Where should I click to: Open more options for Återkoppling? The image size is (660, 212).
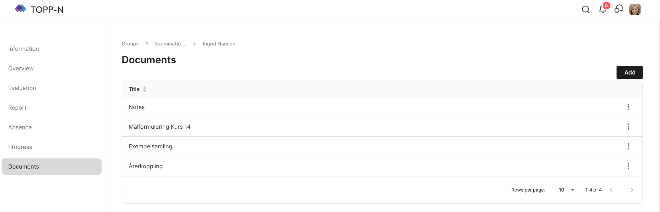click(628, 166)
